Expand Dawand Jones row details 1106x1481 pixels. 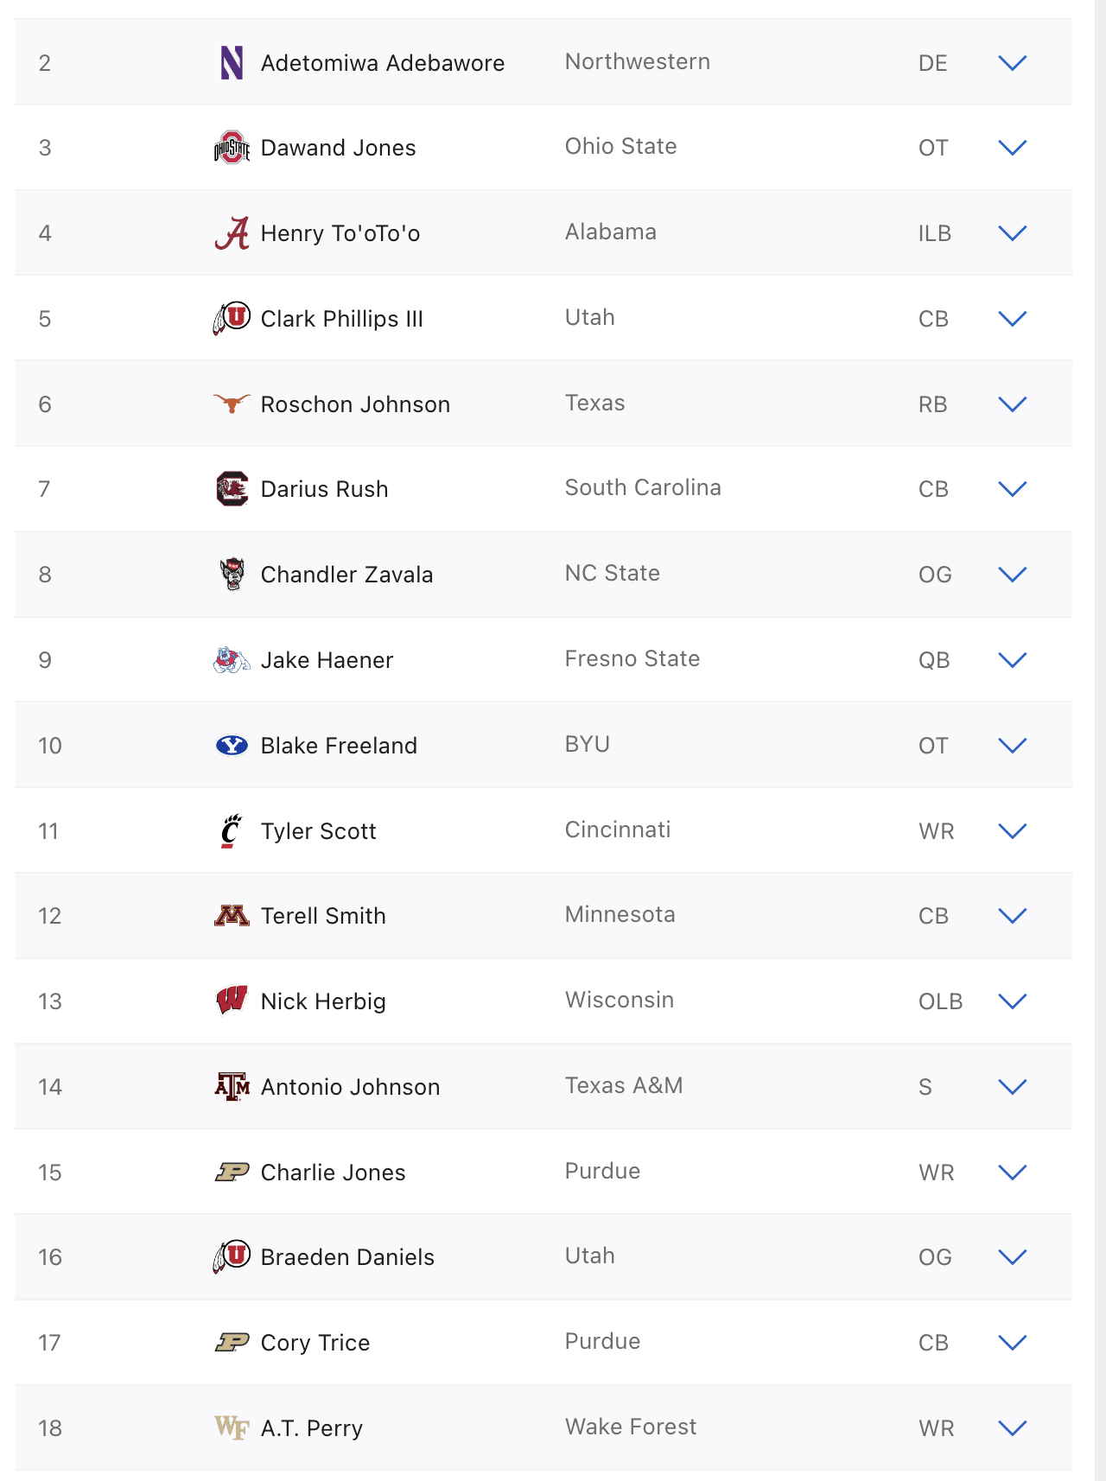(1012, 148)
